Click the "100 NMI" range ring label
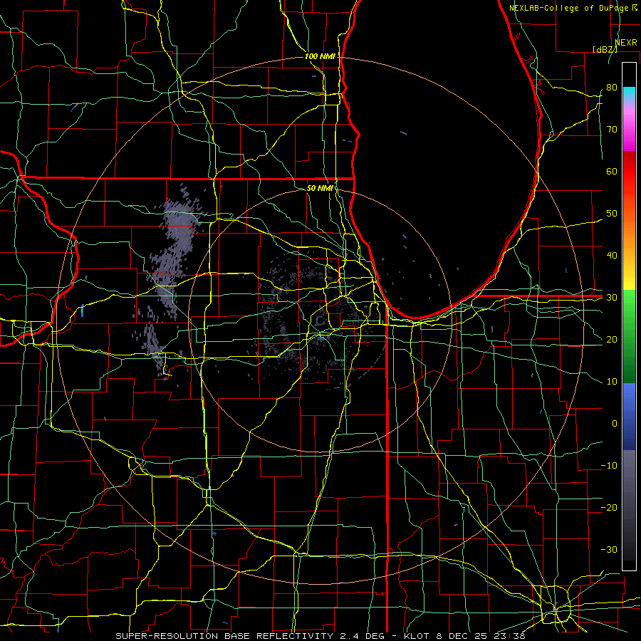Screen dimensions: 641x641 pyautogui.click(x=320, y=56)
